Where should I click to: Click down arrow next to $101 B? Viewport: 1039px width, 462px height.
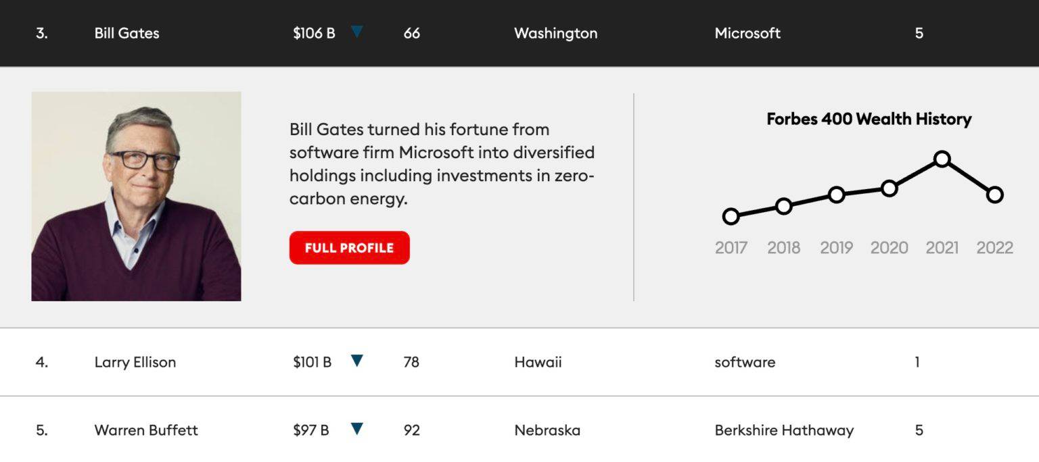pos(357,361)
